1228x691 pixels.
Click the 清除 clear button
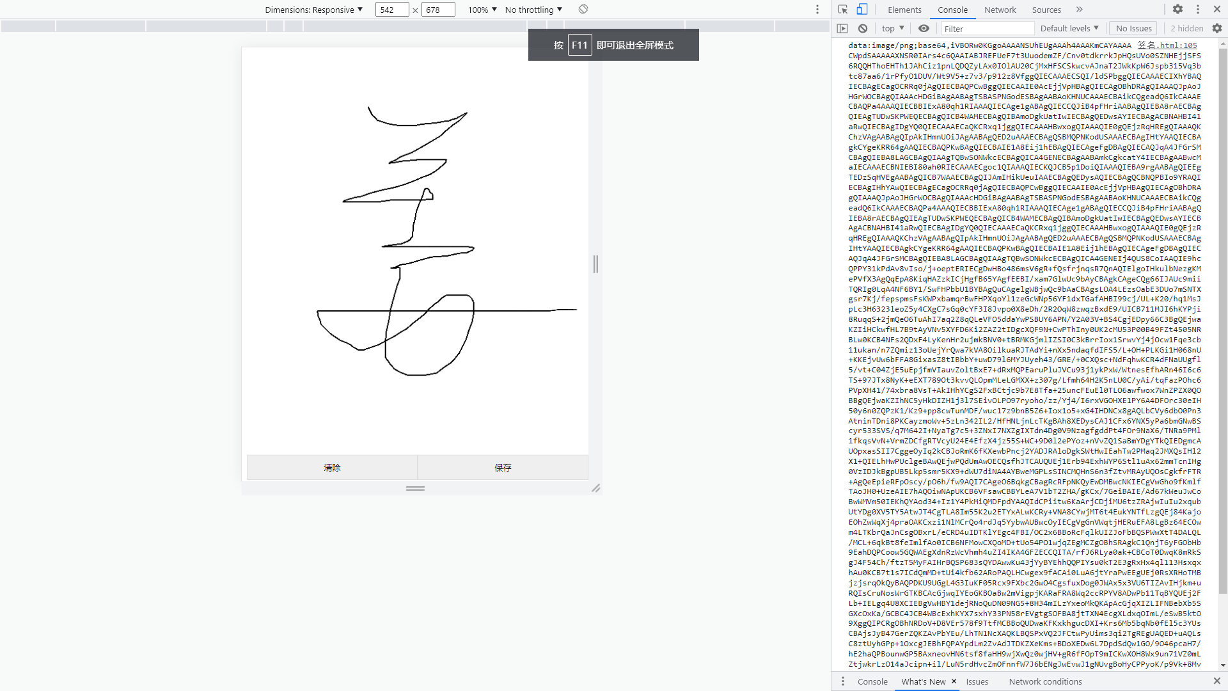tap(332, 468)
